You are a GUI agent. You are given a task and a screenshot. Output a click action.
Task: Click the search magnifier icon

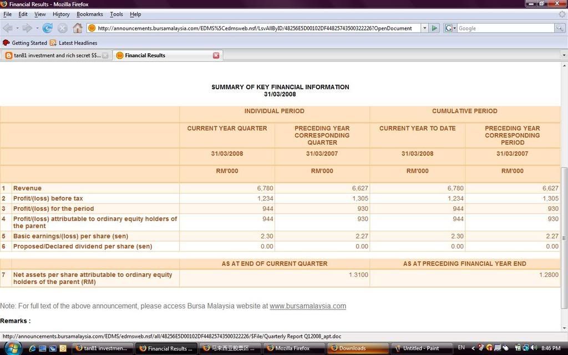(560, 28)
